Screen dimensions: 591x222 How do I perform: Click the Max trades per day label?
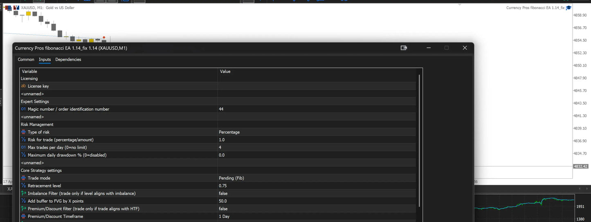coord(57,147)
